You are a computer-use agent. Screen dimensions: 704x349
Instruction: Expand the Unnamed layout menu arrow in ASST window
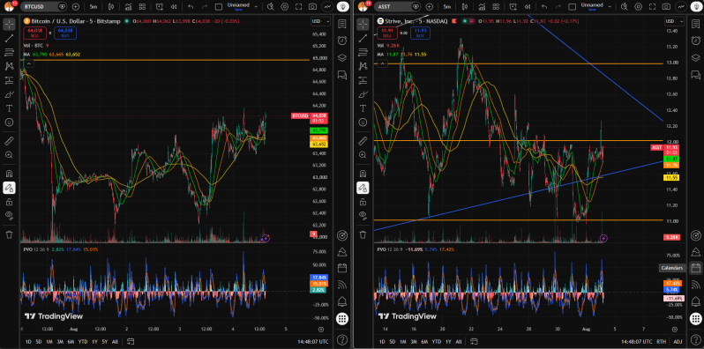tap(610, 7)
